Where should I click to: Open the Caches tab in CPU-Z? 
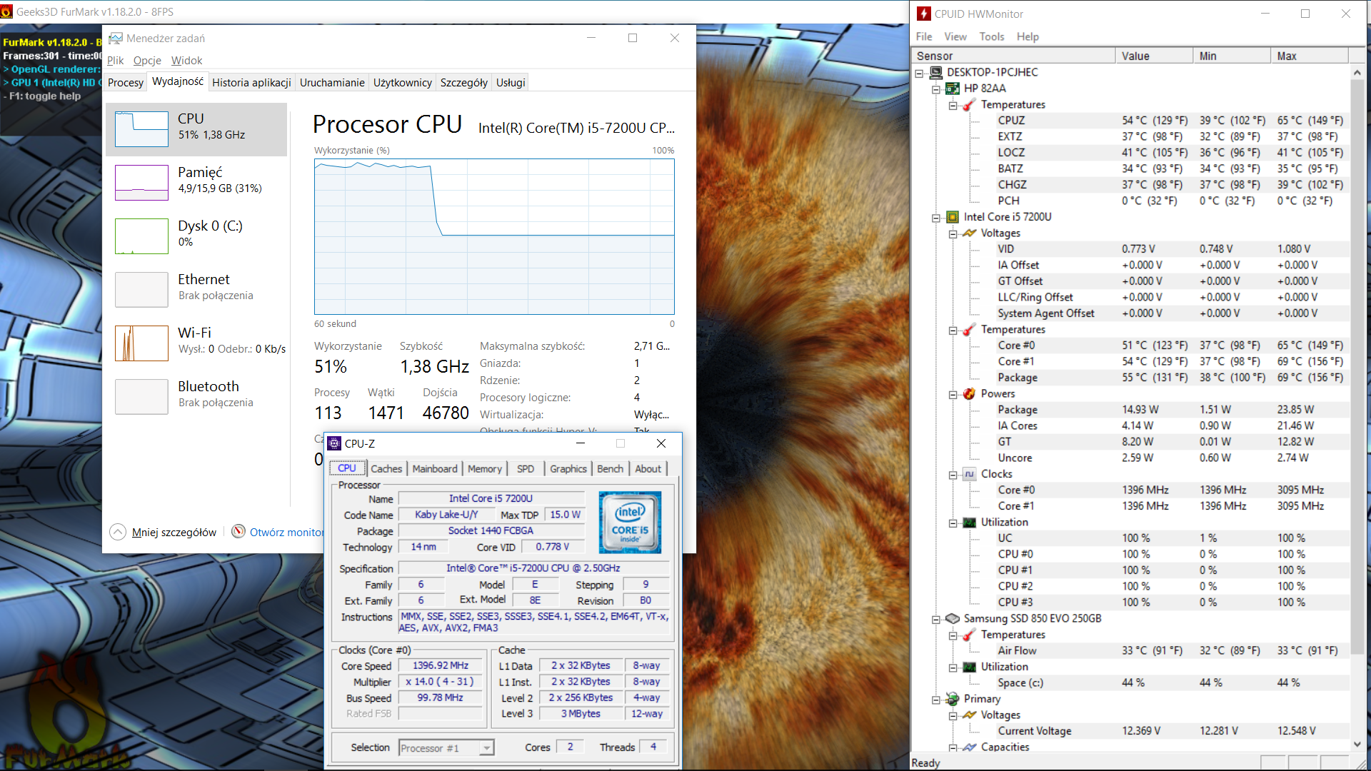click(386, 468)
